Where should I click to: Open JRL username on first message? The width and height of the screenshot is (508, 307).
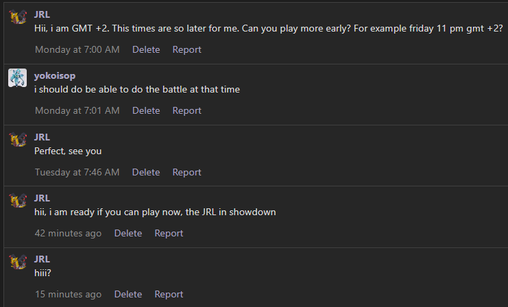point(42,14)
